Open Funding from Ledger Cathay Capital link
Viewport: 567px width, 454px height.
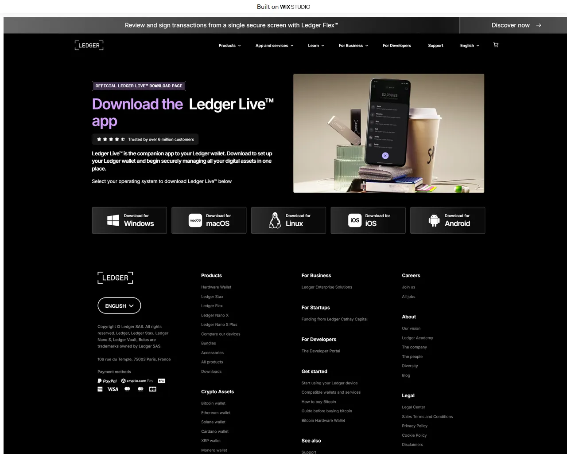point(334,319)
